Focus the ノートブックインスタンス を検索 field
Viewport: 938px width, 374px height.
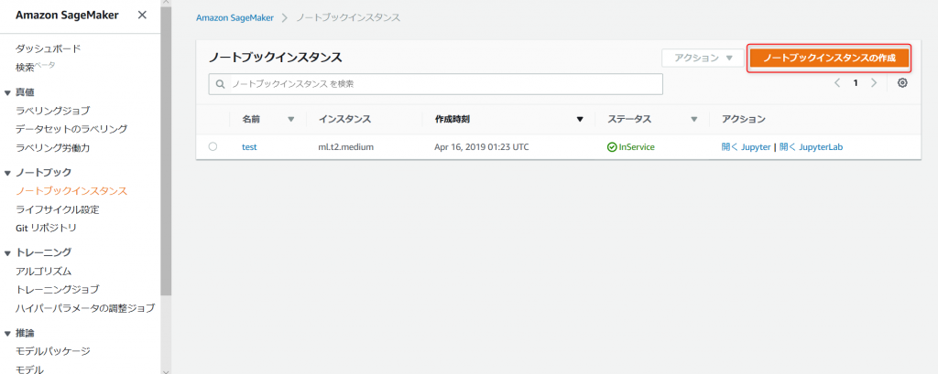(x=435, y=84)
